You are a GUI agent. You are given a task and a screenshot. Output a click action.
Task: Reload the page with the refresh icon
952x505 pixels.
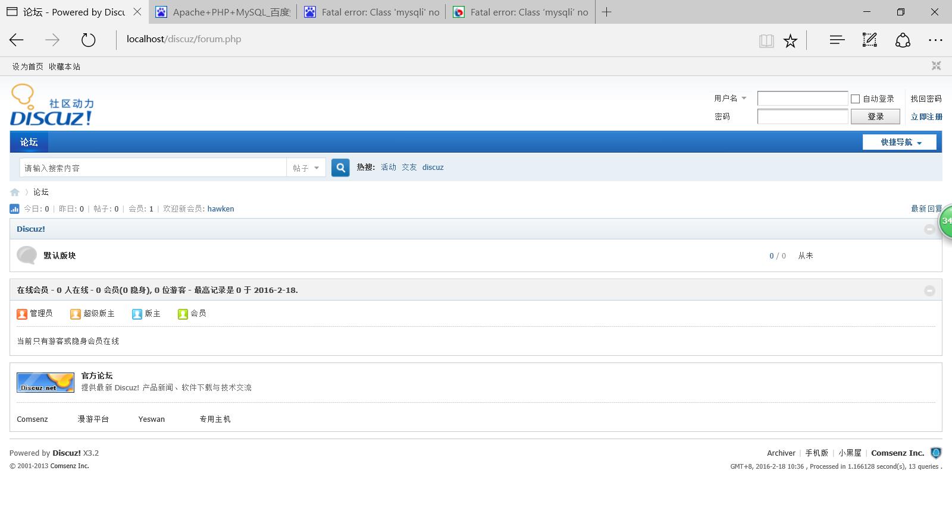click(x=88, y=40)
